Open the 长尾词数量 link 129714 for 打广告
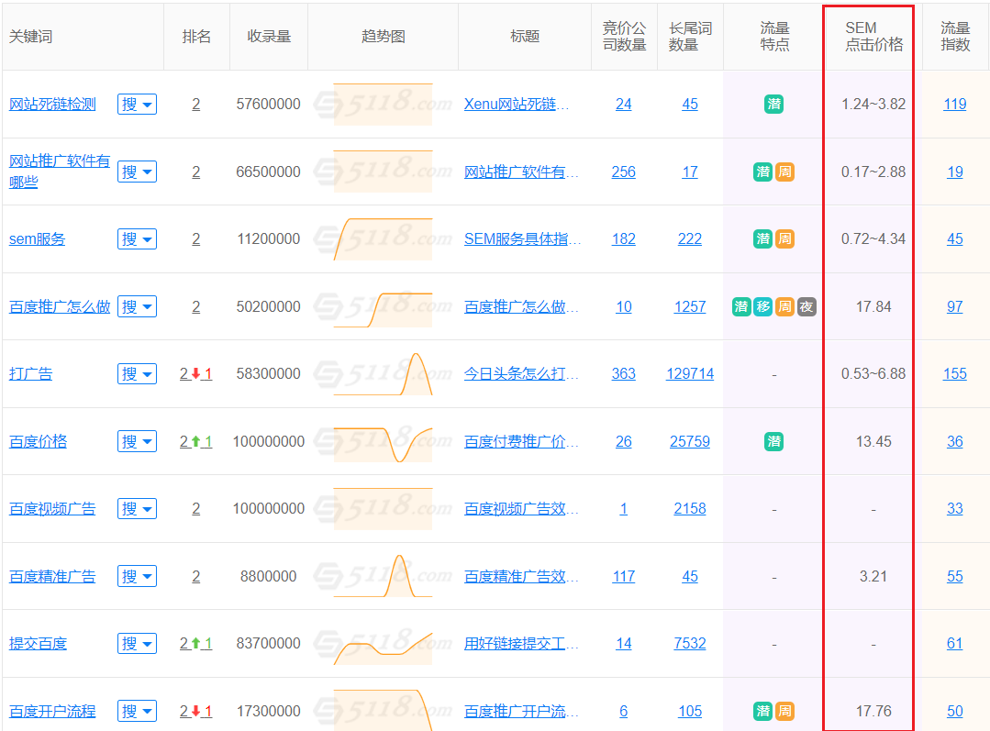The image size is (990, 731). click(689, 373)
